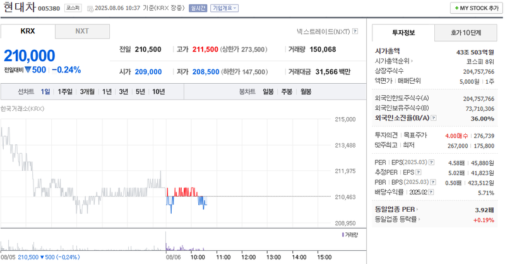The height and width of the screenshot is (264, 505).
Task: Show the 주봉 candlestick chart
Action: pos(287,91)
